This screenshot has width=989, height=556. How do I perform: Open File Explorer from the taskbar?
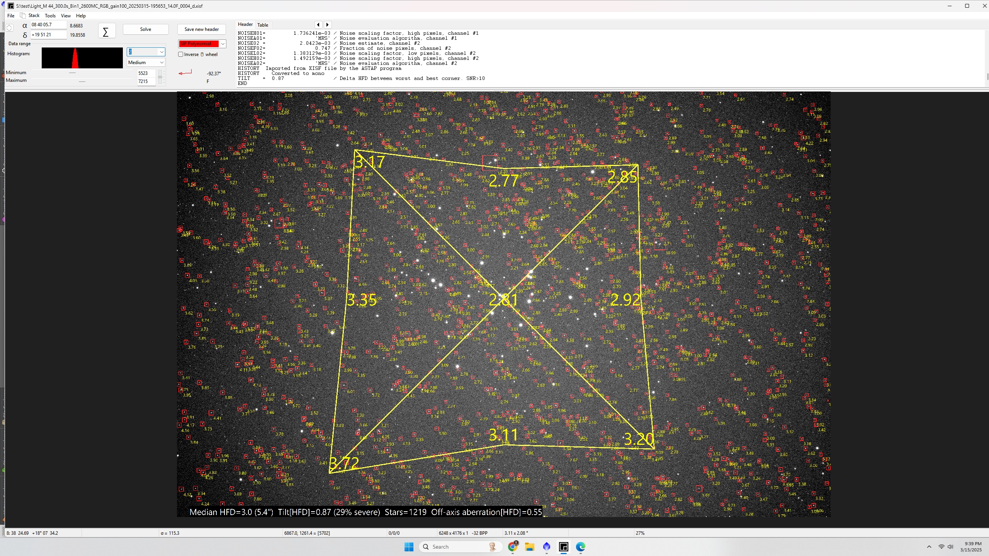[529, 547]
